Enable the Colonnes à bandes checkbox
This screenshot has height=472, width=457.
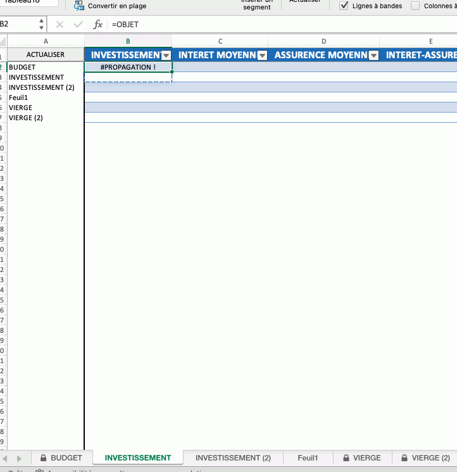click(415, 6)
